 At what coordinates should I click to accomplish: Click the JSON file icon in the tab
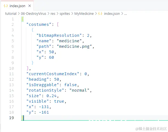point(6,6)
